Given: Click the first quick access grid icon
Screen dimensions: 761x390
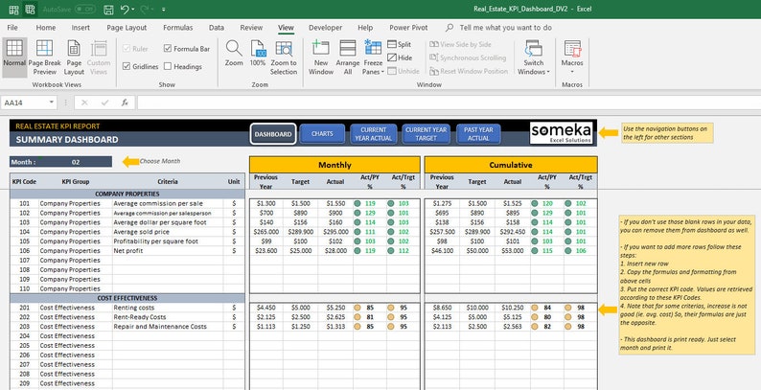Looking at the screenshot, I should click(14, 10).
